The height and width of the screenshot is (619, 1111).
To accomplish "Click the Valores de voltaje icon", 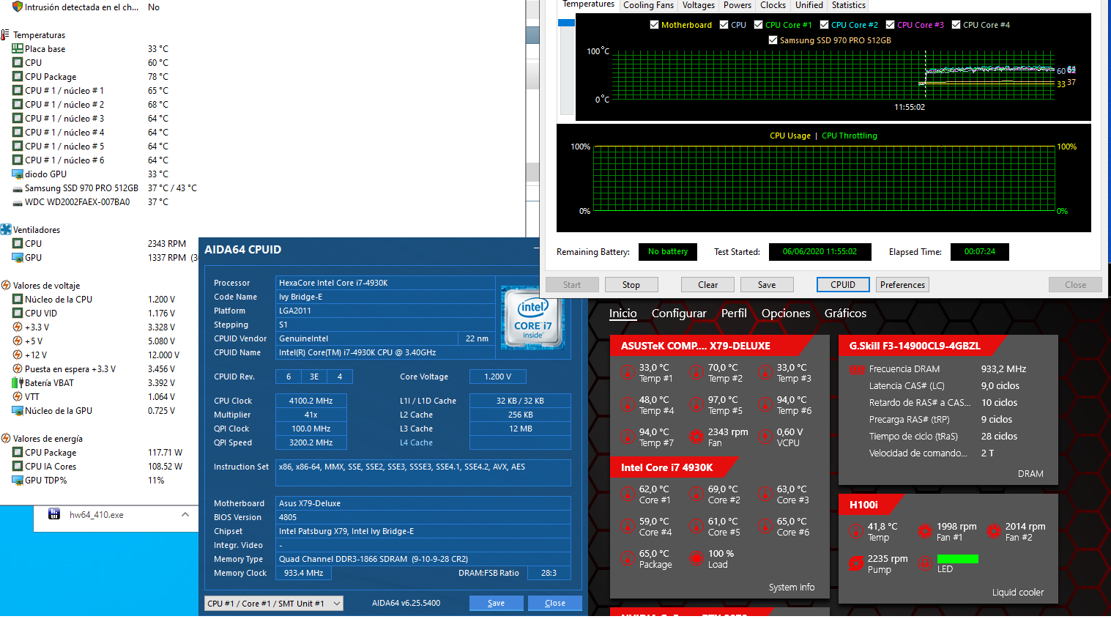I will click(x=6, y=285).
